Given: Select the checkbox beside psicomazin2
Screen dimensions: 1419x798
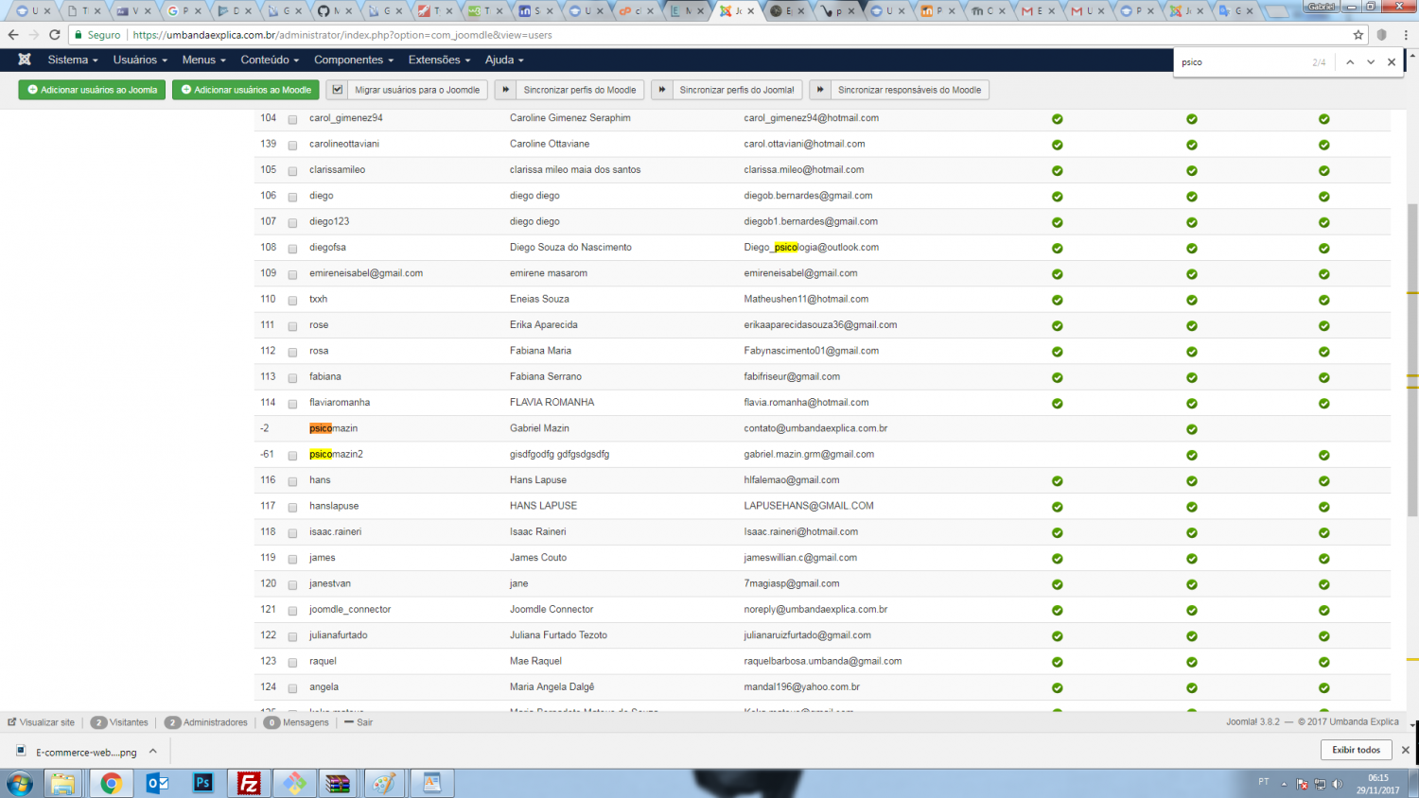Looking at the screenshot, I should coord(292,456).
